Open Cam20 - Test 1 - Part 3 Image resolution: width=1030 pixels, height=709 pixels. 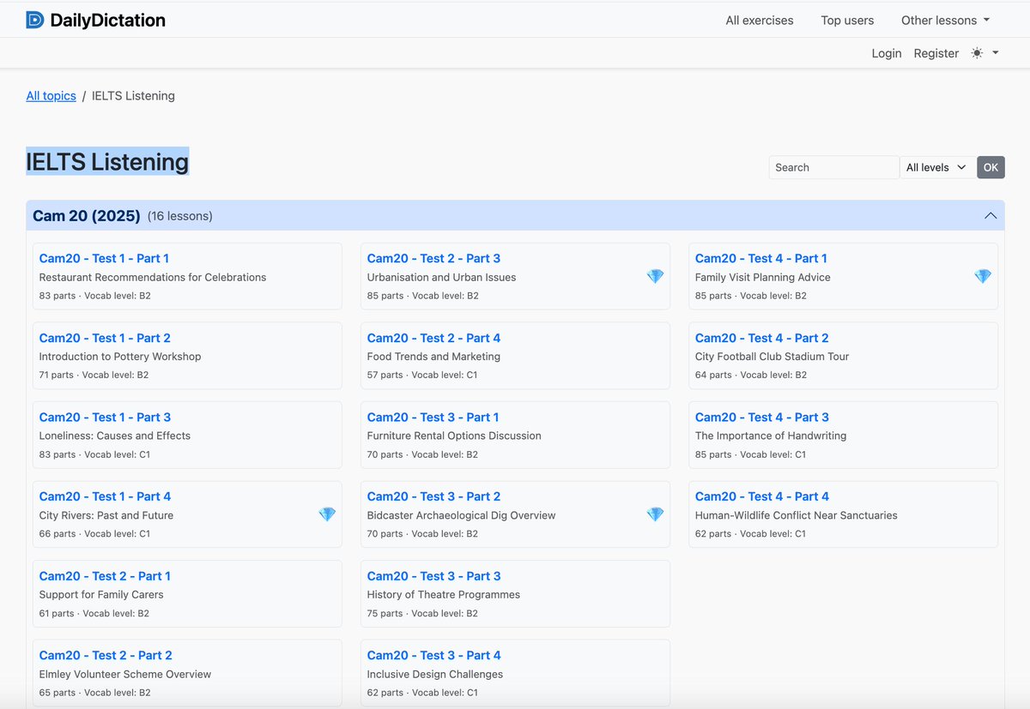(105, 417)
